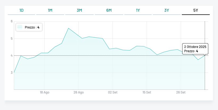Click the active 5Y tab

click(196, 10)
